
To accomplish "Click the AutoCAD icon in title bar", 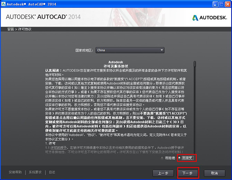I will [x=3, y=4].
